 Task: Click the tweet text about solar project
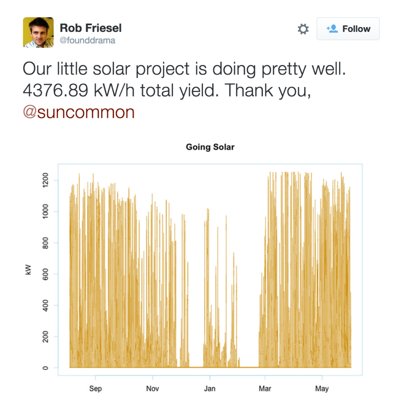[184, 90]
